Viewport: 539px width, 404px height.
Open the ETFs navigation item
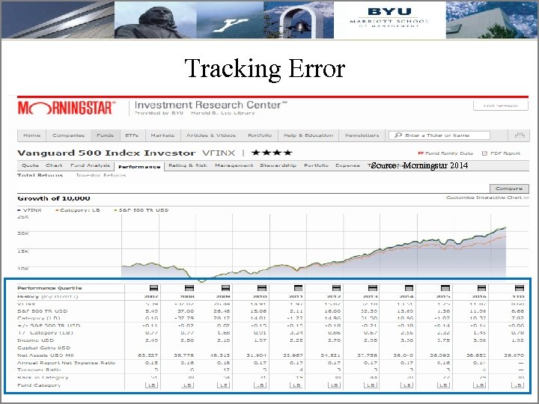pyautogui.click(x=133, y=135)
